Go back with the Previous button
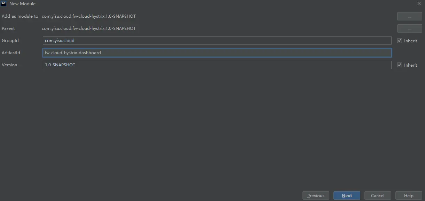Viewport: 425px width, 201px height. 316,196
